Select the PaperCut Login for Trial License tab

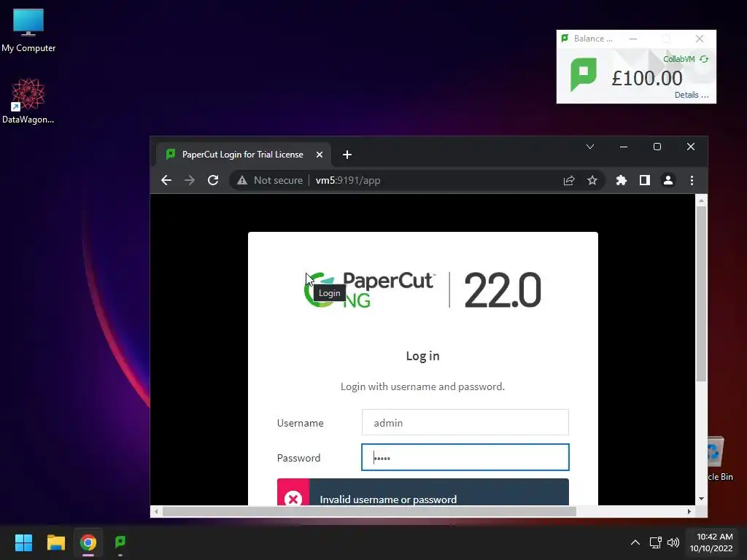click(242, 155)
